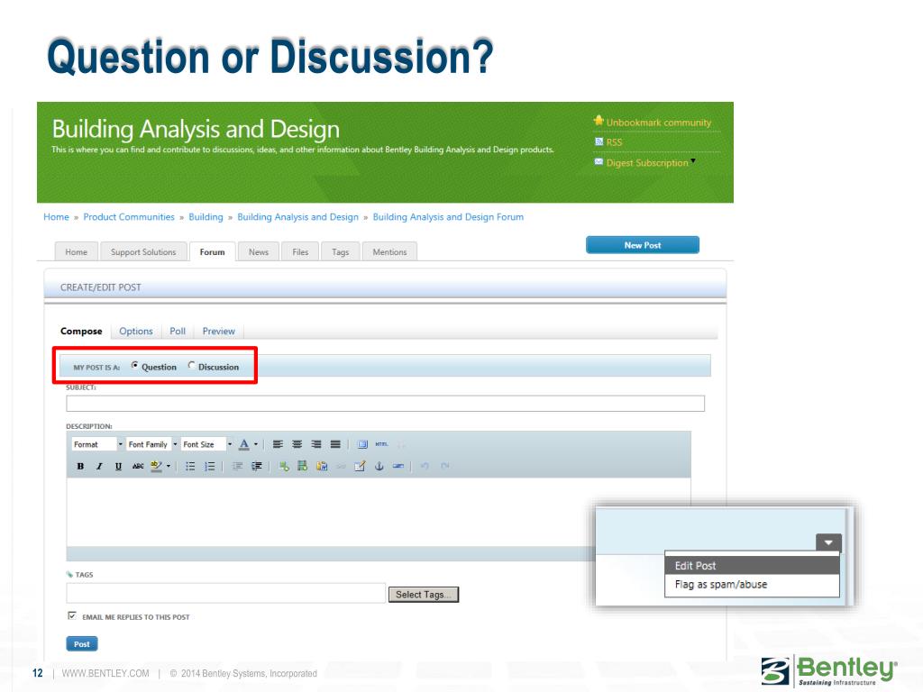Switch to the Preview tab
This screenshot has width=923, height=692.
click(x=218, y=332)
